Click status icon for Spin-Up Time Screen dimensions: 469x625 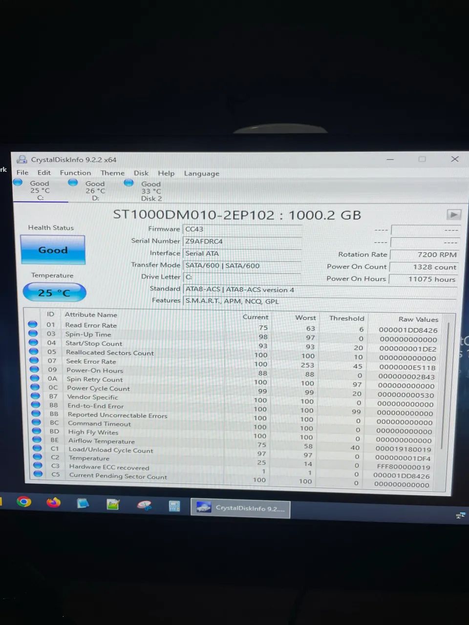coord(33,333)
